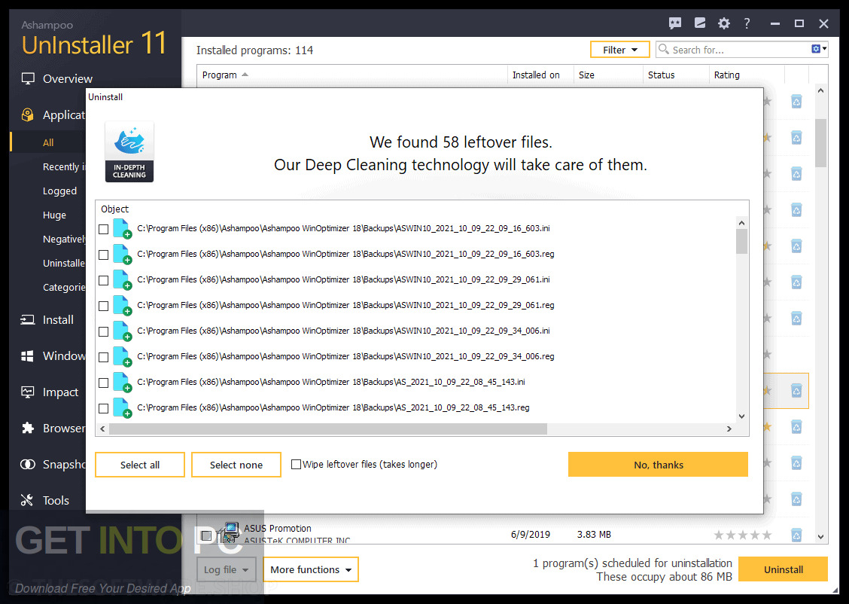Open the More functions dropdown

[x=311, y=569]
